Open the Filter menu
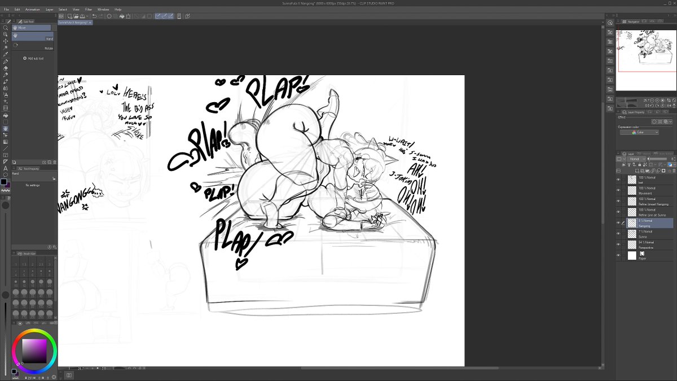The image size is (677, 381). (89, 10)
